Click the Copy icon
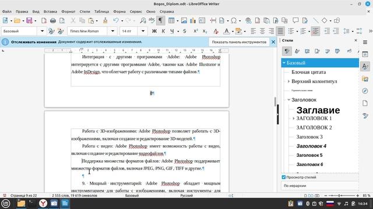The width and height of the screenshot is (373, 209). (x=82, y=21)
